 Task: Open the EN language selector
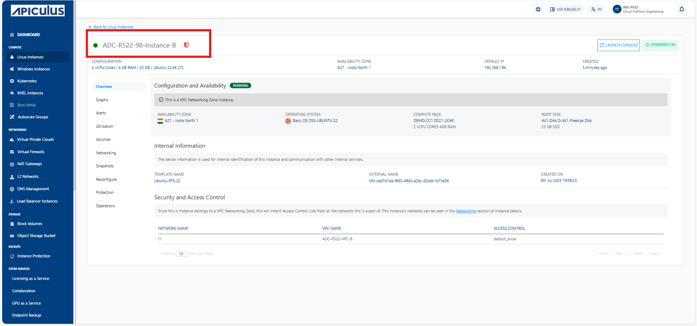coord(596,9)
